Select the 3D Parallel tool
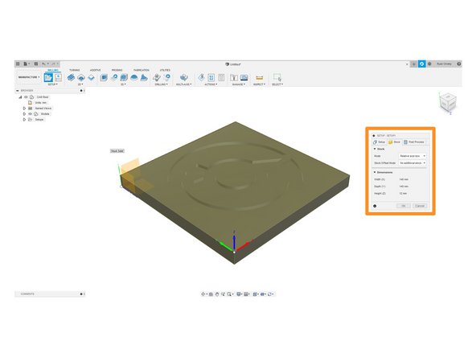476x357 pixels. pos(124,77)
